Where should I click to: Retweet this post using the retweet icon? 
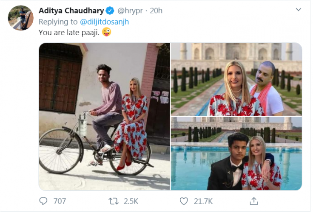click(114, 201)
